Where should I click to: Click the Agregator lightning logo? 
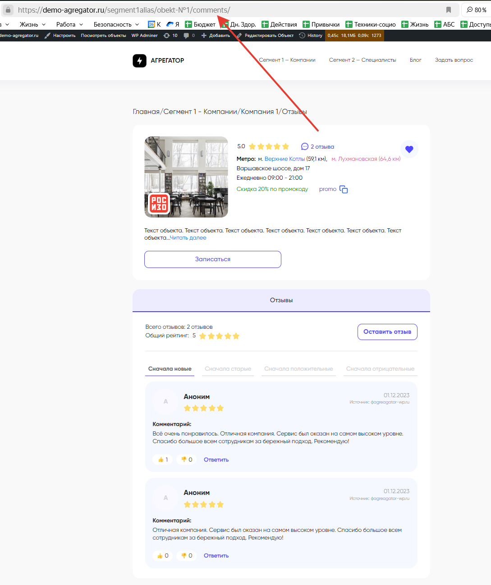139,60
